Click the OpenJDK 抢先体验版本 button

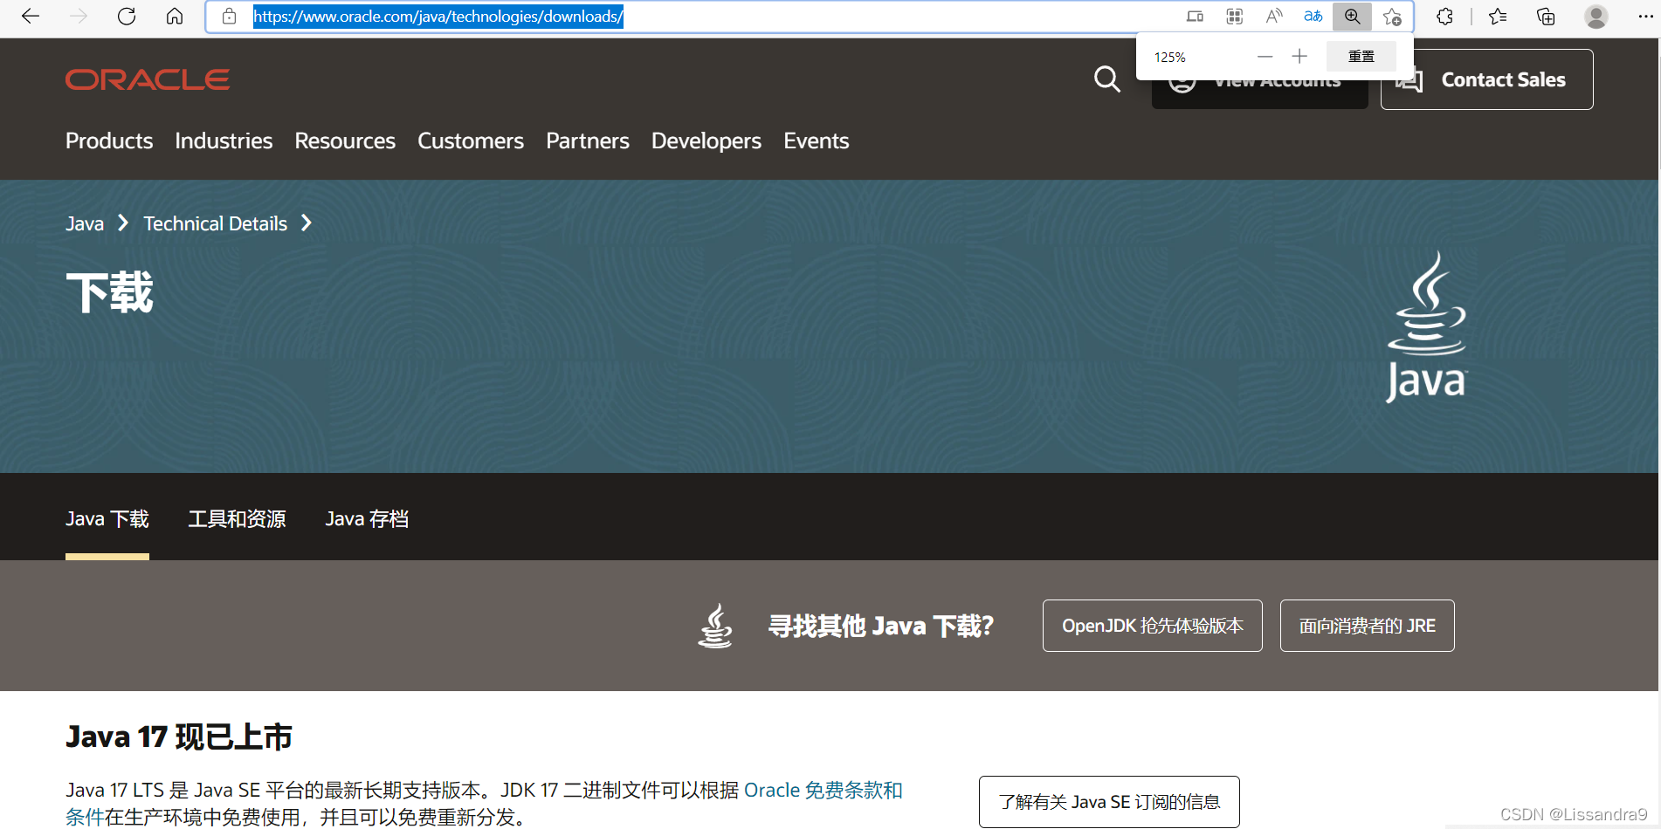pyautogui.click(x=1153, y=626)
